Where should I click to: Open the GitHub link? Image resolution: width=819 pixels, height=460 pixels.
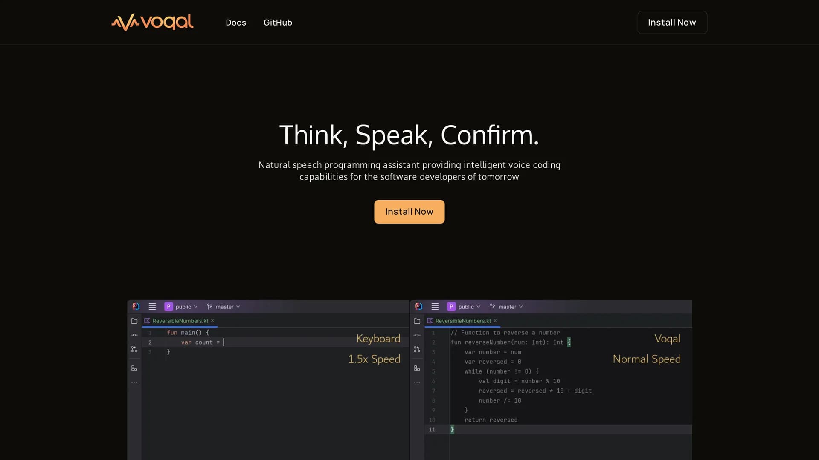click(278, 23)
